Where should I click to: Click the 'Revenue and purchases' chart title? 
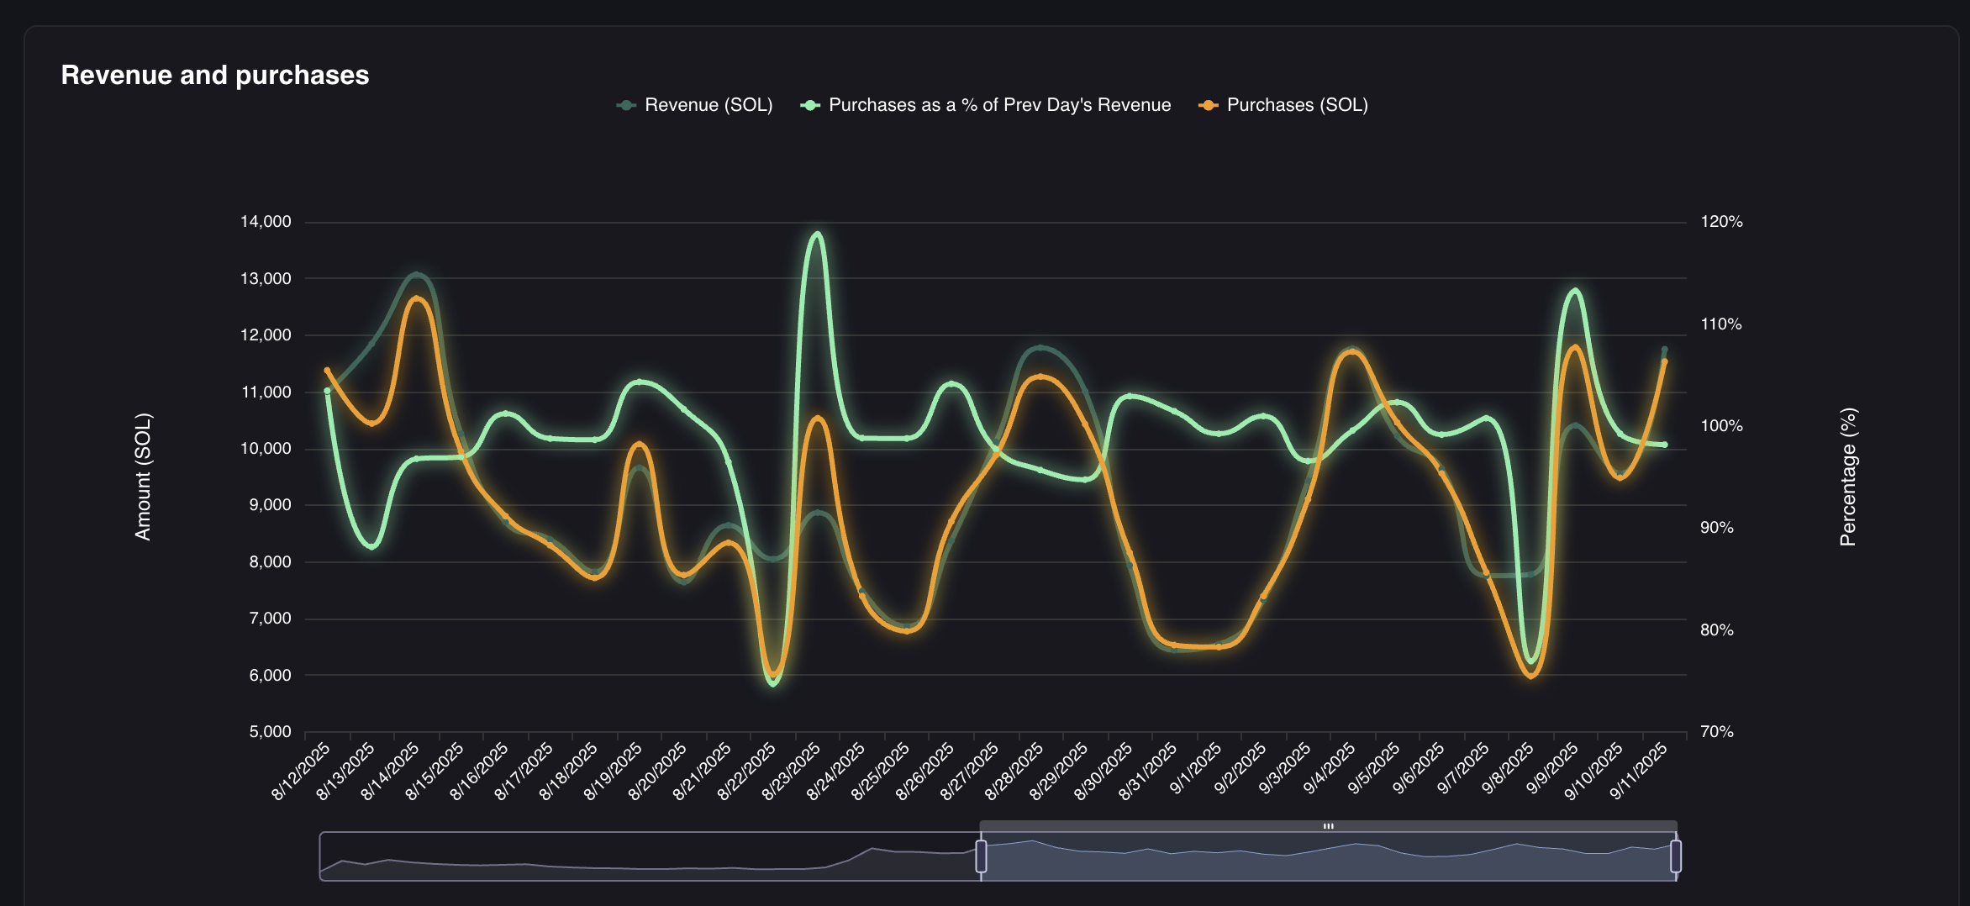tap(215, 75)
